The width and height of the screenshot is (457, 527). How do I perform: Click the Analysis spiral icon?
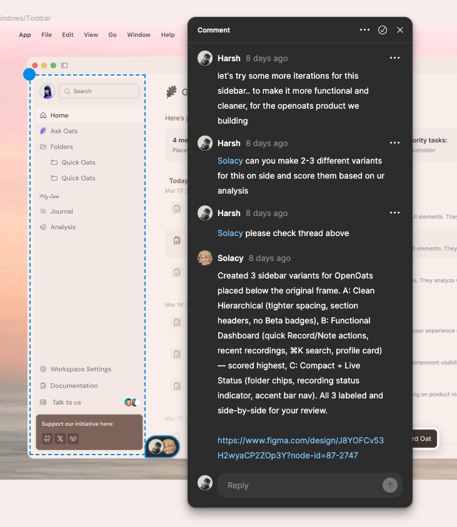43,227
